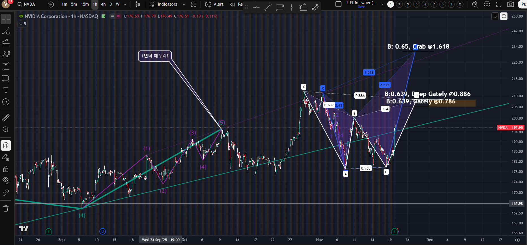
Task: Open the Indicators dialog
Action: tap(164, 4)
